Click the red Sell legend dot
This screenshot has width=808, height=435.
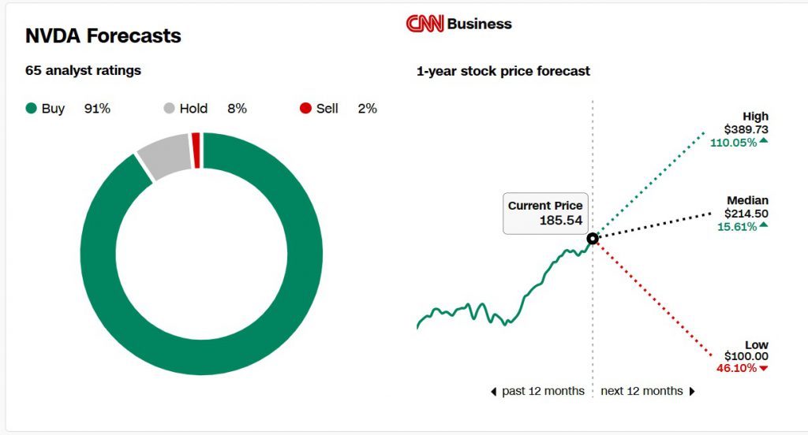pyautogui.click(x=305, y=109)
